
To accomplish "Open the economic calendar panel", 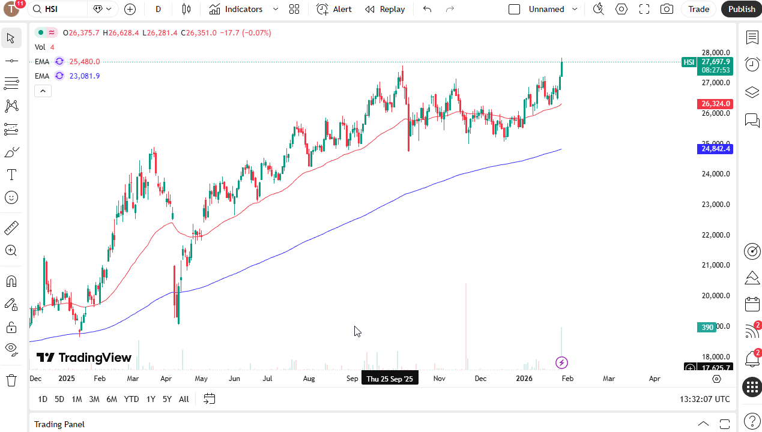I will click(x=752, y=304).
